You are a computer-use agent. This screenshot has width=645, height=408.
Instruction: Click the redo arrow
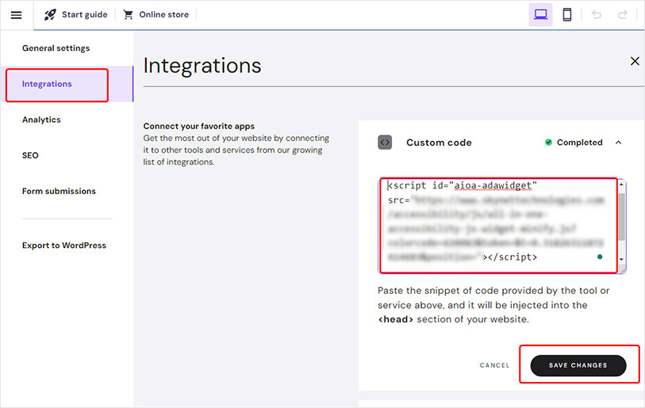point(622,15)
